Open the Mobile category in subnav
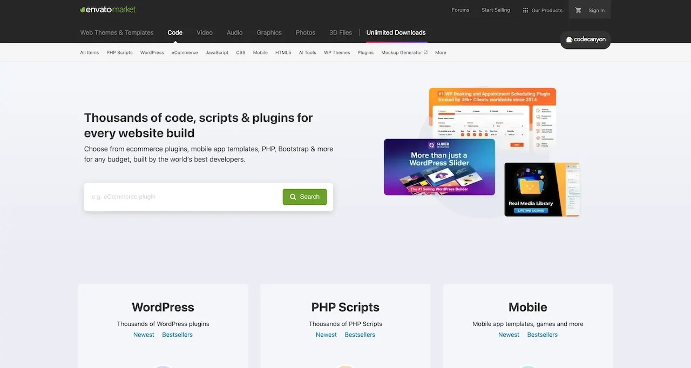Image resolution: width=691 pixels, height=368 pixels. (x=260, y=52)
